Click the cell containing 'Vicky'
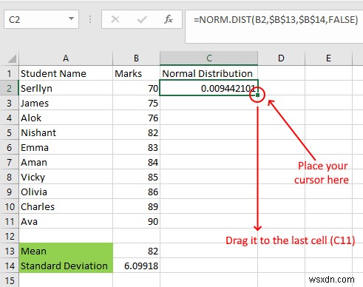 click(66, 177)
